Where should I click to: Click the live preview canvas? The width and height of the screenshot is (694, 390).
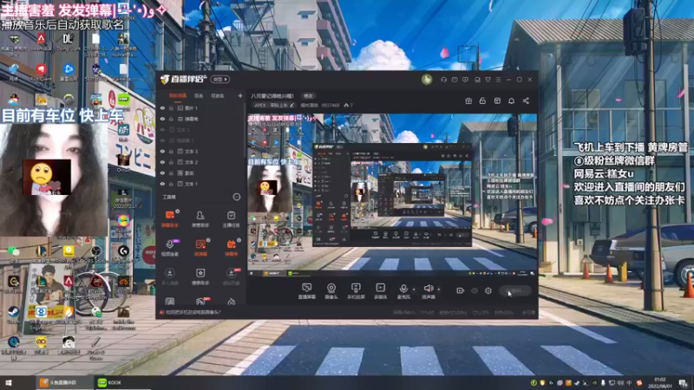(x=392, y=196)
